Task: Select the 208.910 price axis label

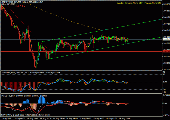Action: (166, 11)
